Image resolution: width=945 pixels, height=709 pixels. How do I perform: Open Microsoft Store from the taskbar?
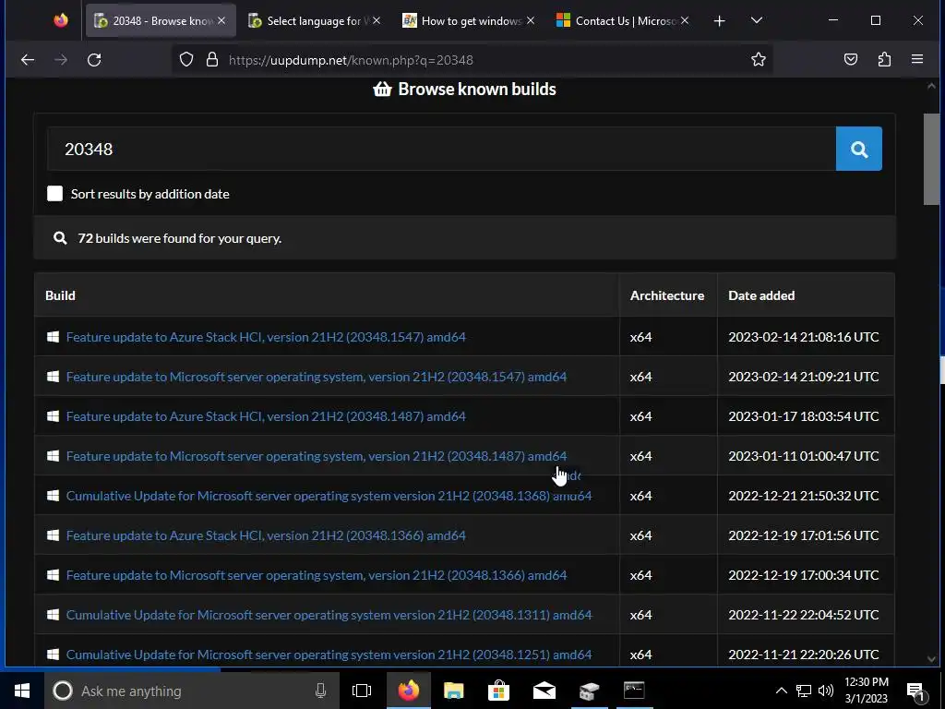(x=498, y=691)
